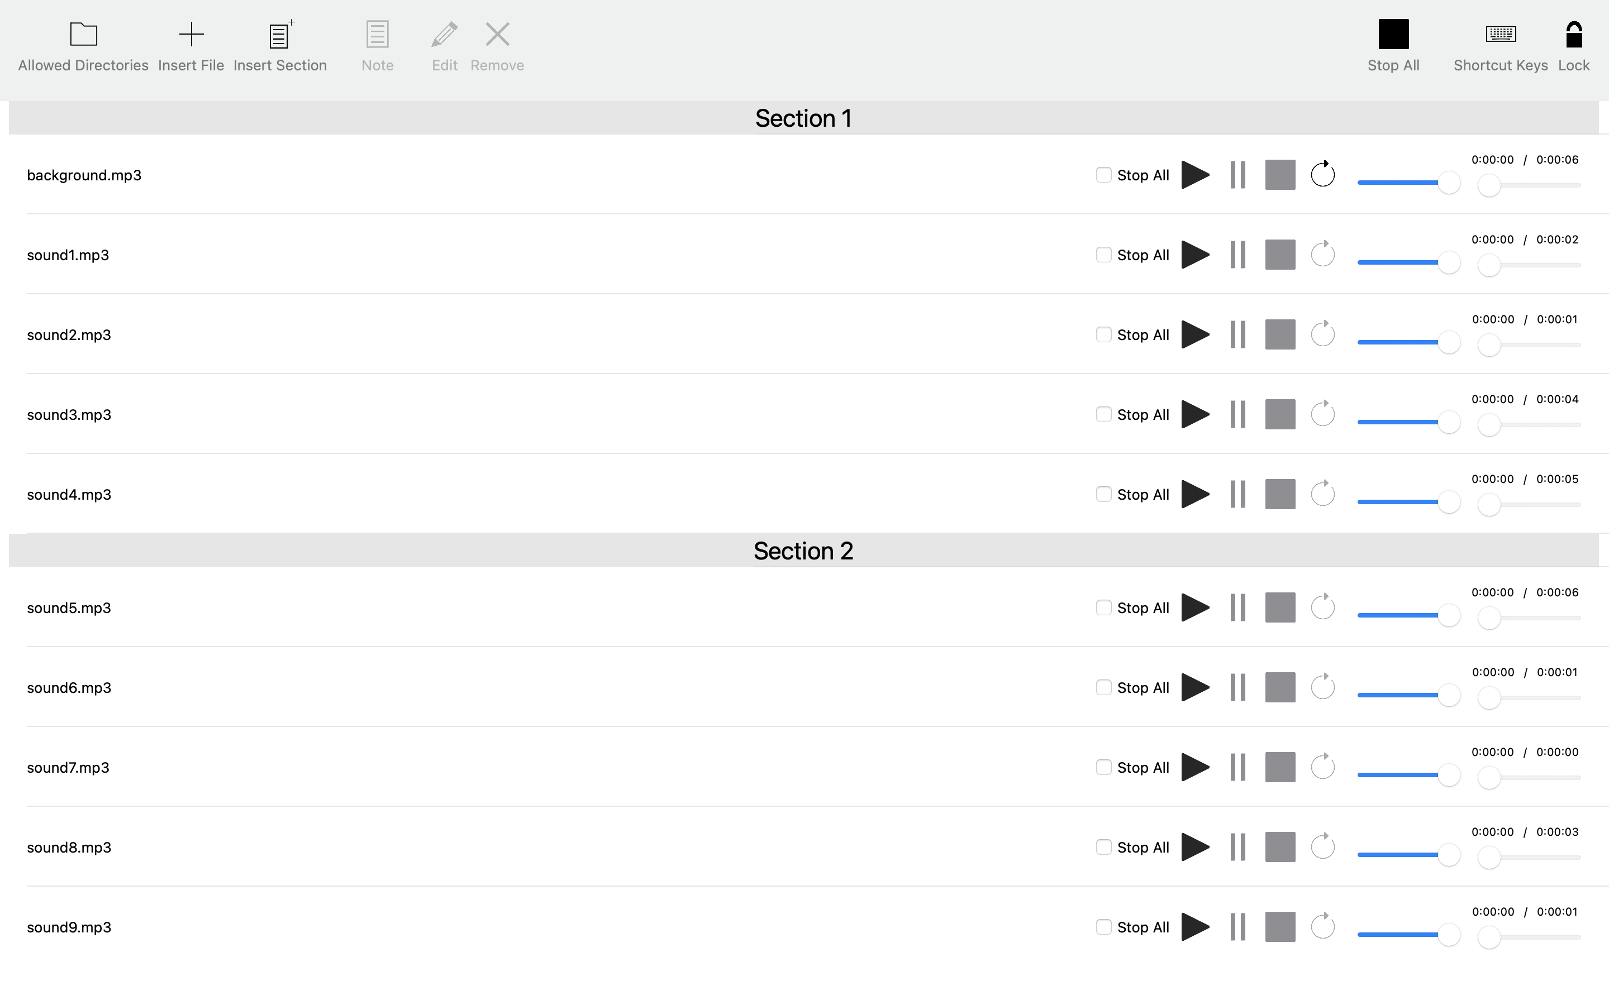This screenshot has width=1609, height=1005.
Task: Open Allowed Directories folder icon
Action: point(83,34)
